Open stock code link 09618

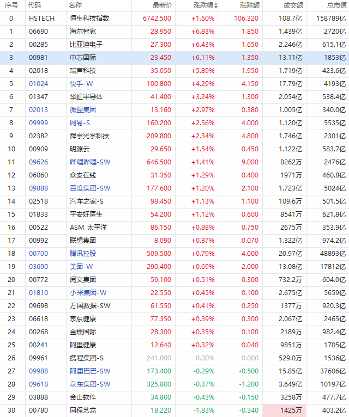(38, 384)
